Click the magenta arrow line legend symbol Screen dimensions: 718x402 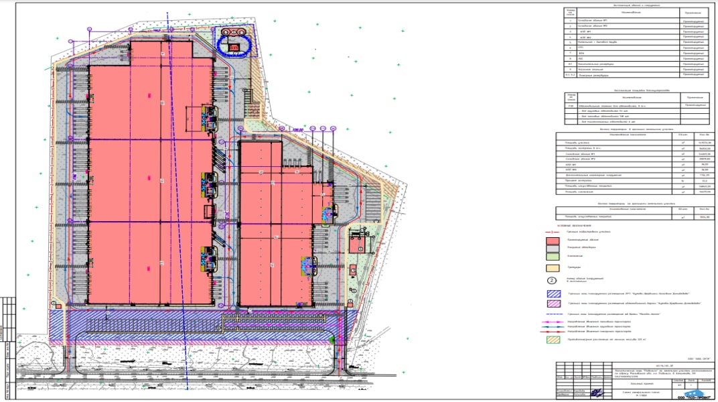[552, 322]
